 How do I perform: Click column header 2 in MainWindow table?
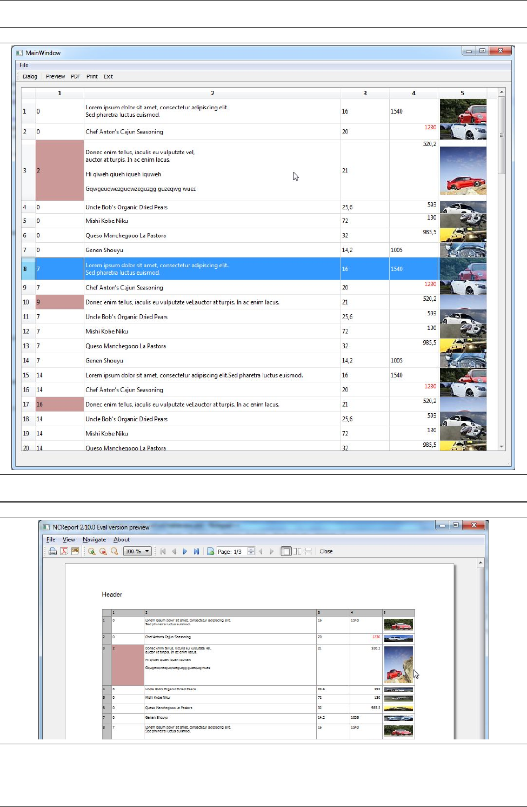[x=212, y=93]
